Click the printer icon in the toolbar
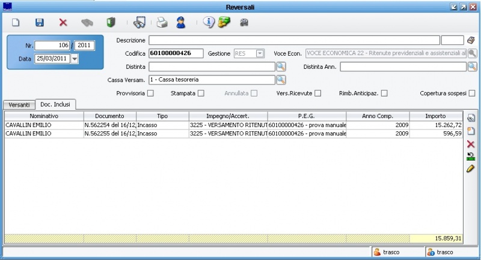Image resolution: width=481 pixels, height=260 pixels. tap(162, 23)
